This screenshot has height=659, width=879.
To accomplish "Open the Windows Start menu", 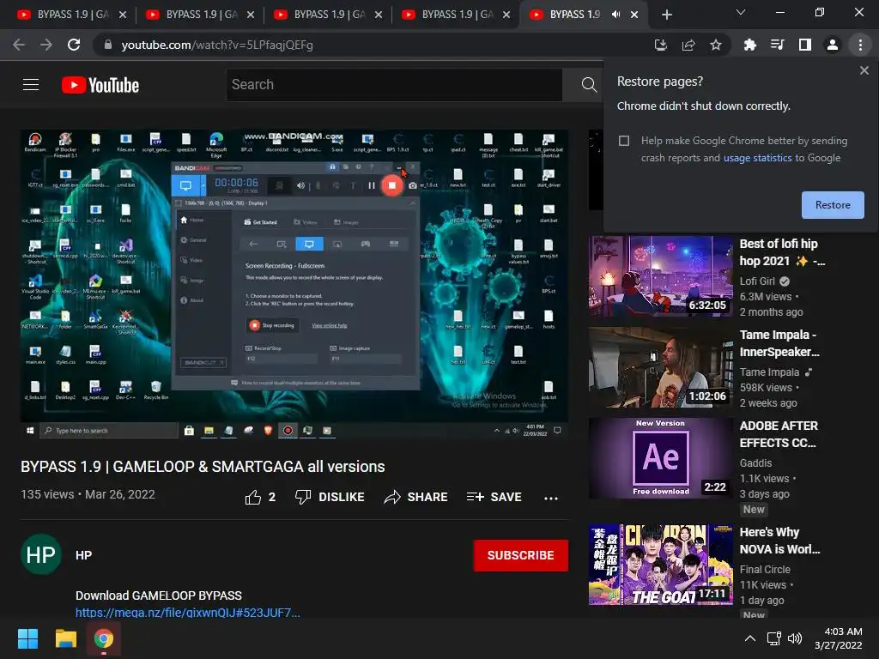I will click(27, 638).
